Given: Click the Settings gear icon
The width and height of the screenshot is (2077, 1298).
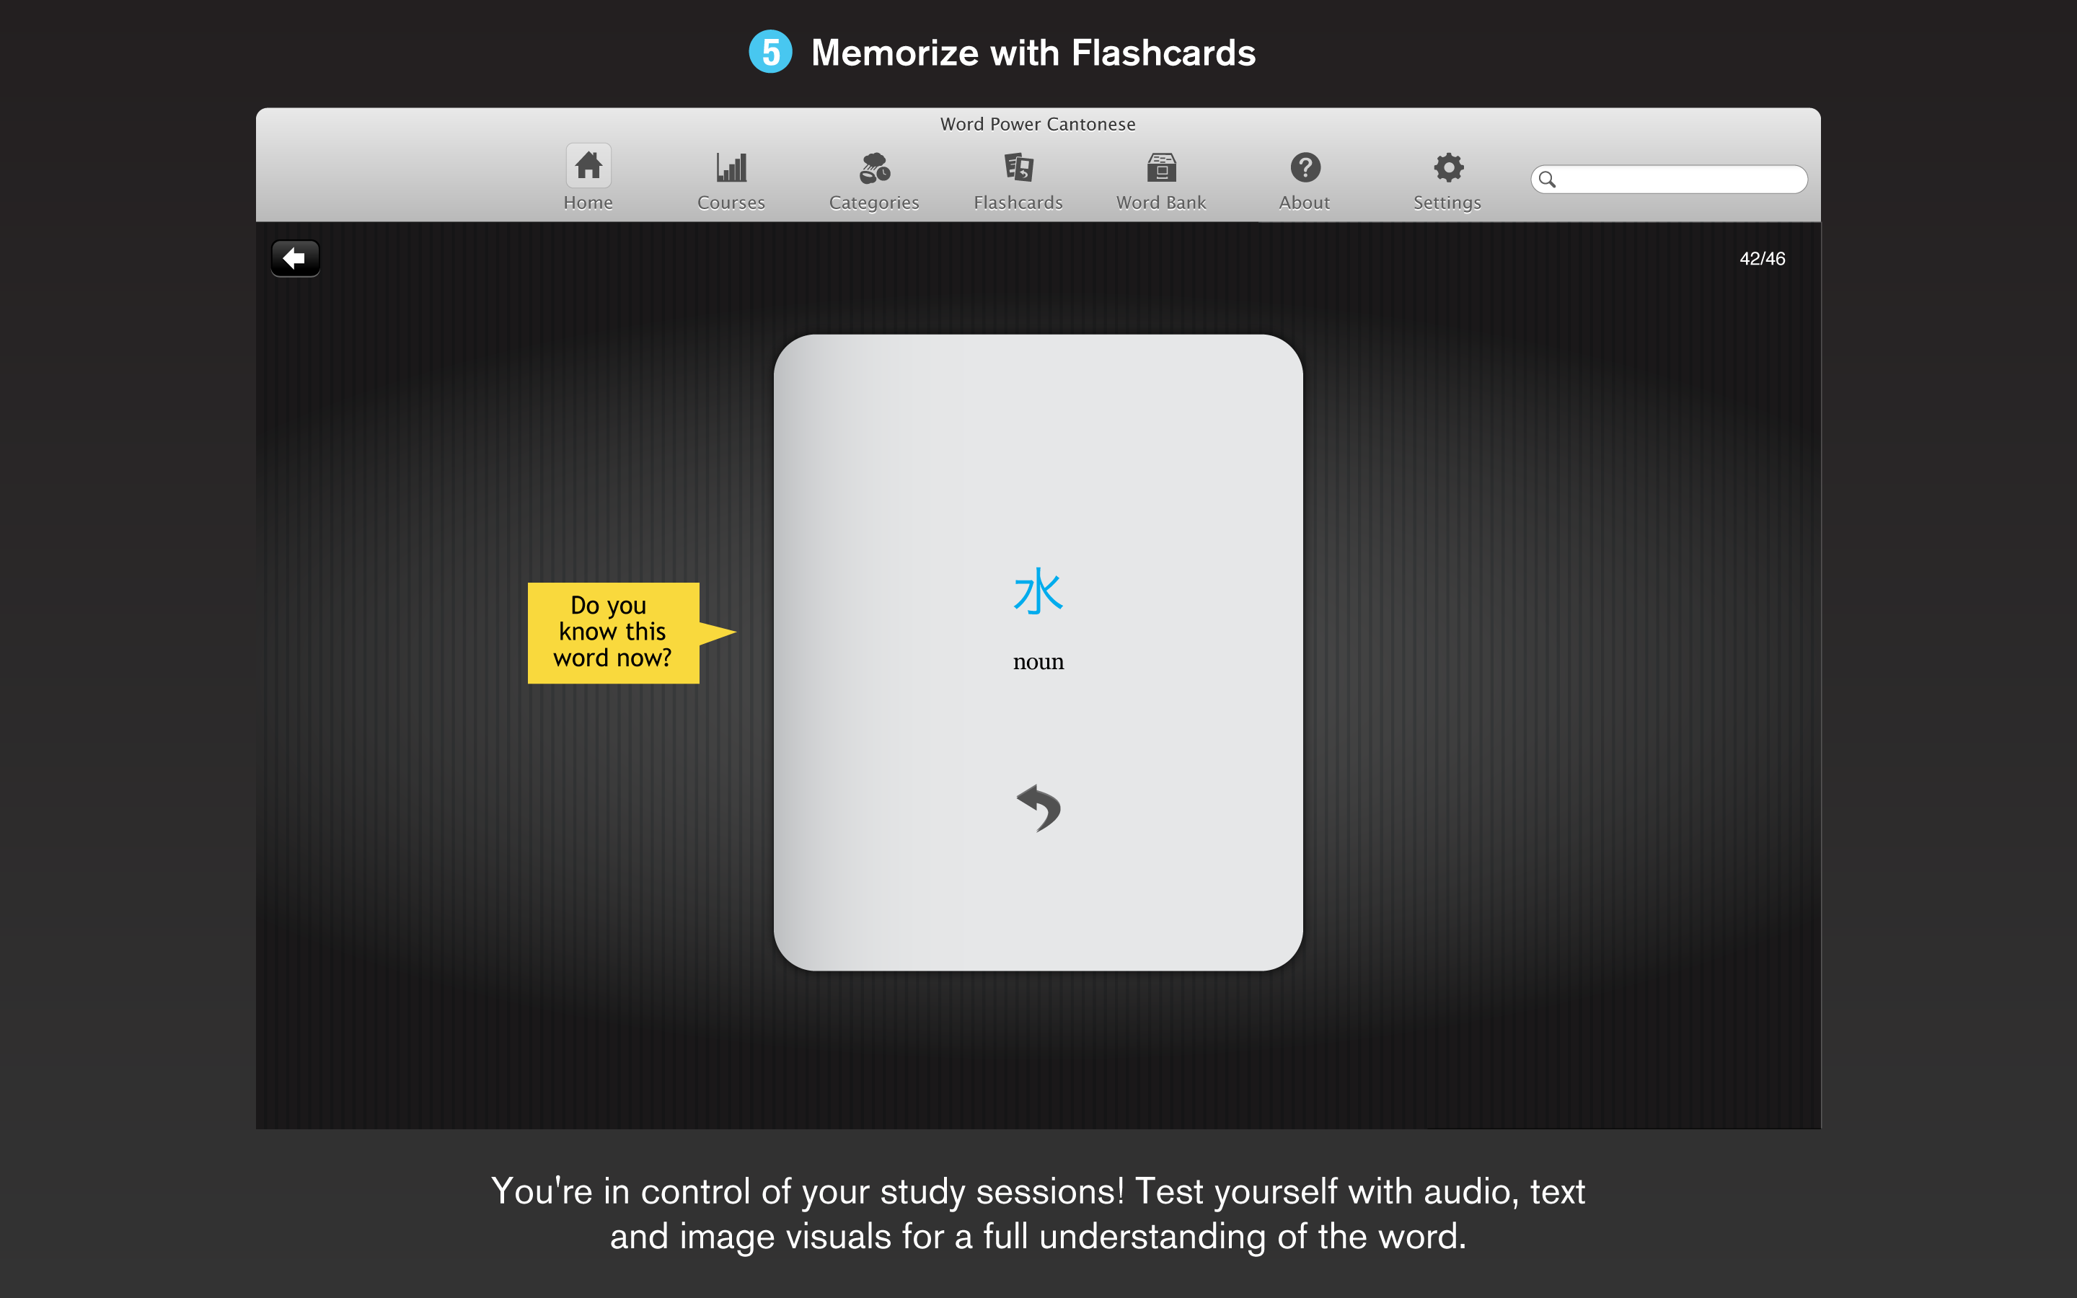Looking at the screenshot, I should 1443,167.
